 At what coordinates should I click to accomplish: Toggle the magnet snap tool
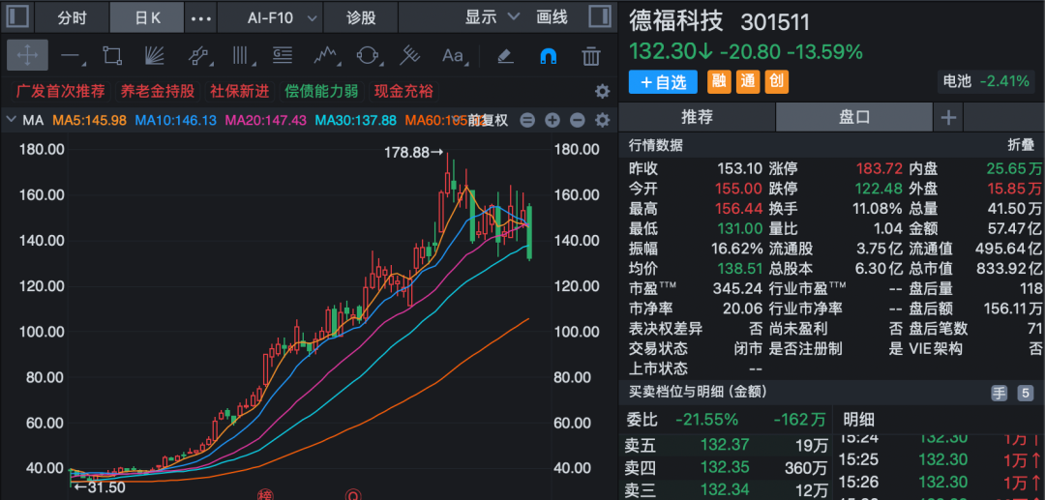point(548,56)
